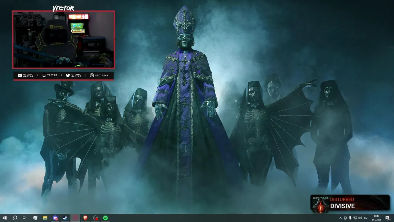Image resolution: width=394 pixels, height=222 pixels.
Task: Show hidden system tray icons
Action: point(340,218)
